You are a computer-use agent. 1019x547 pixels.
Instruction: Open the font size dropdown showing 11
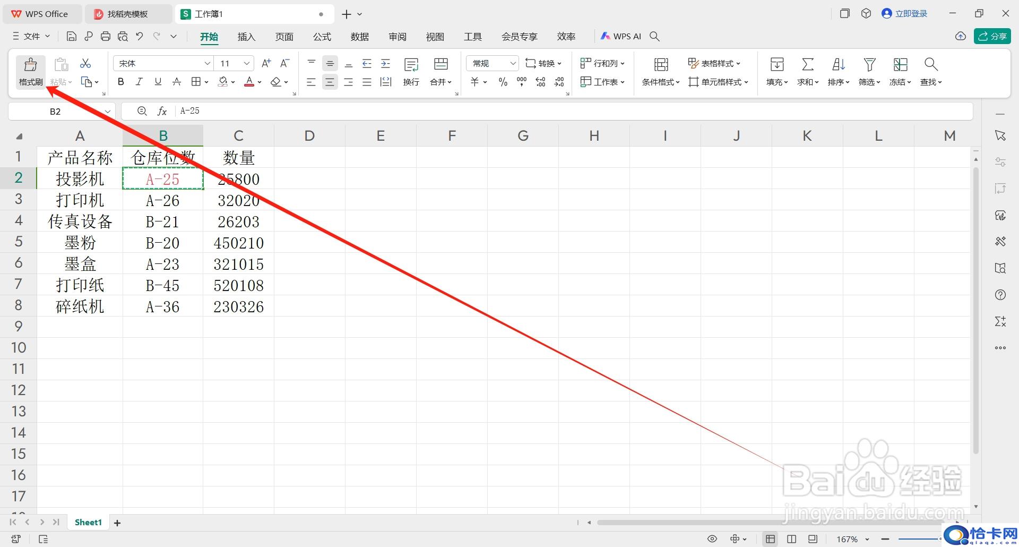point(247,63)
